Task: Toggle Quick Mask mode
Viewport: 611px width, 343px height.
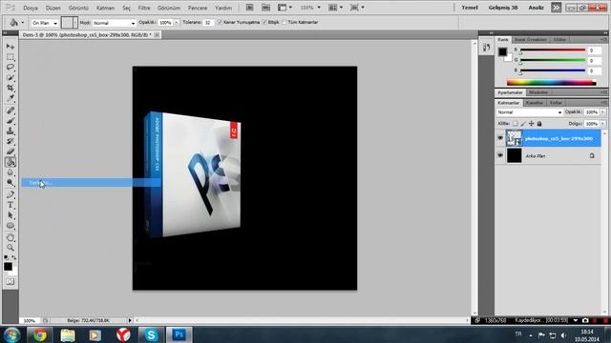Action: click(11, 282)
